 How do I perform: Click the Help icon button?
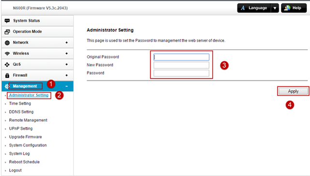(294, 8)
